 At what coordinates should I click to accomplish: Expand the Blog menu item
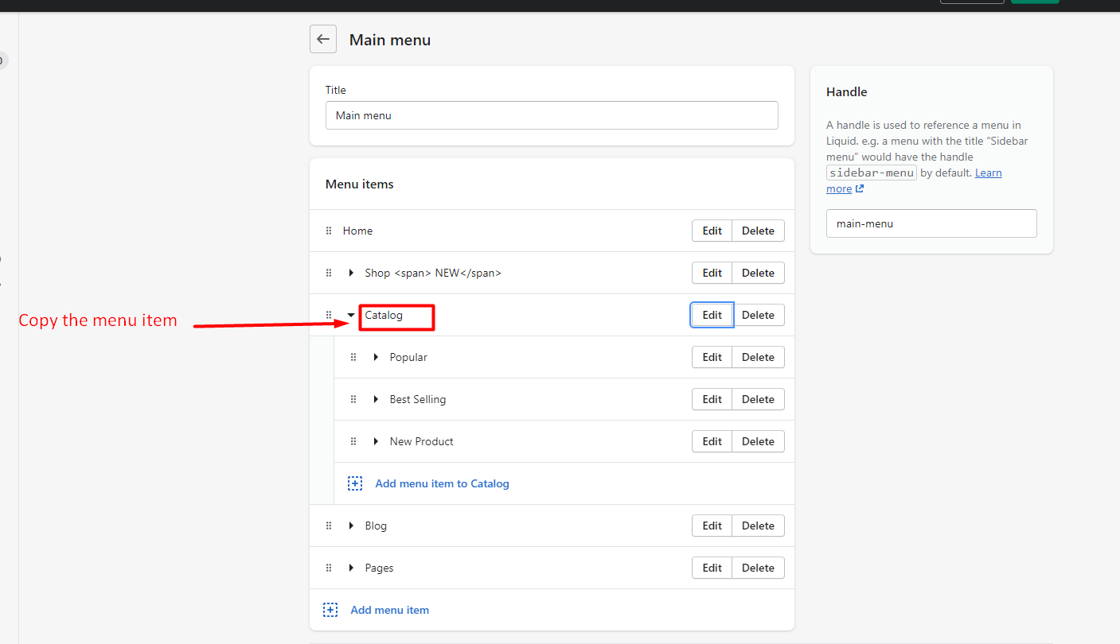coord(351,526)
